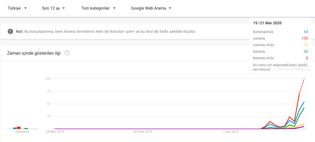The image size is (315, 142).
Task: Open the Son 12 ay time range dropdown
Action: pos(54,8)
